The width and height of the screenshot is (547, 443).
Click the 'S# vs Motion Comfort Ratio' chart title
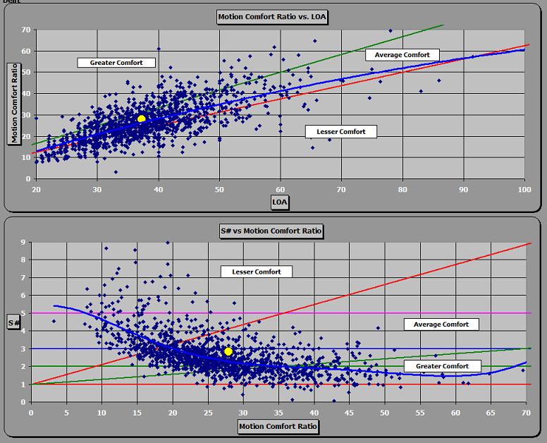(x=271, y=231)
